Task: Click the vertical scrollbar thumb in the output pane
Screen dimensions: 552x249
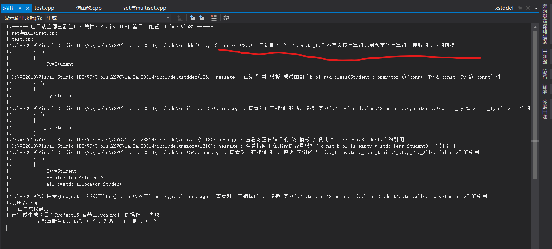Action: [535, 104]
